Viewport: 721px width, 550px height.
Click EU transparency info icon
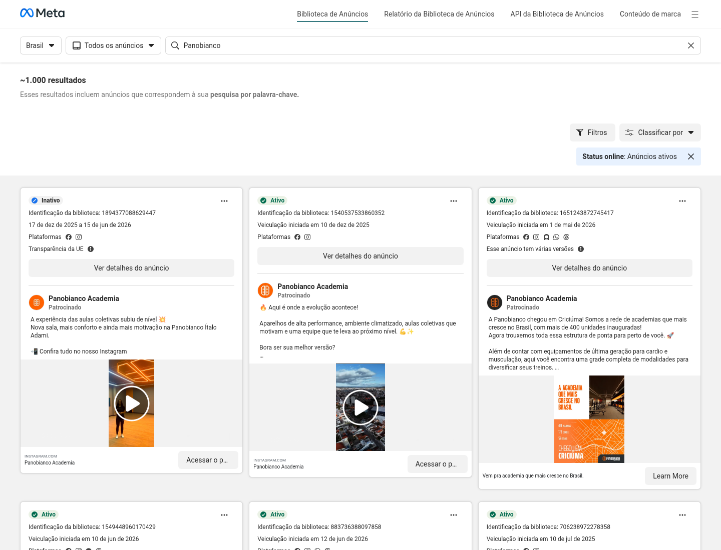click(91, 249)
